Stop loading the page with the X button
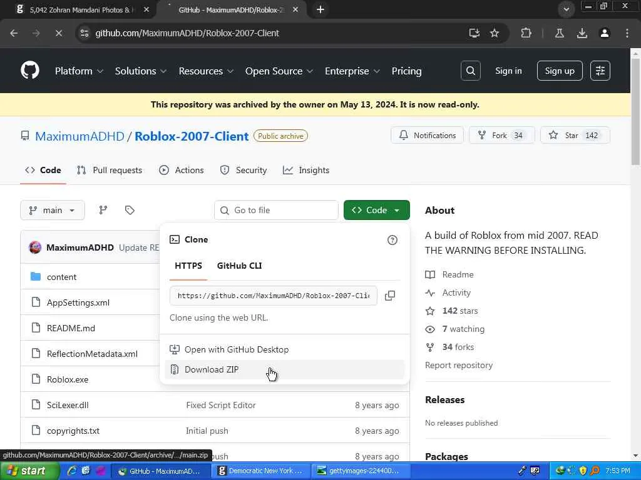Image resolution: width=641 pixels, height=480 pixels. (x=58, y=33)
